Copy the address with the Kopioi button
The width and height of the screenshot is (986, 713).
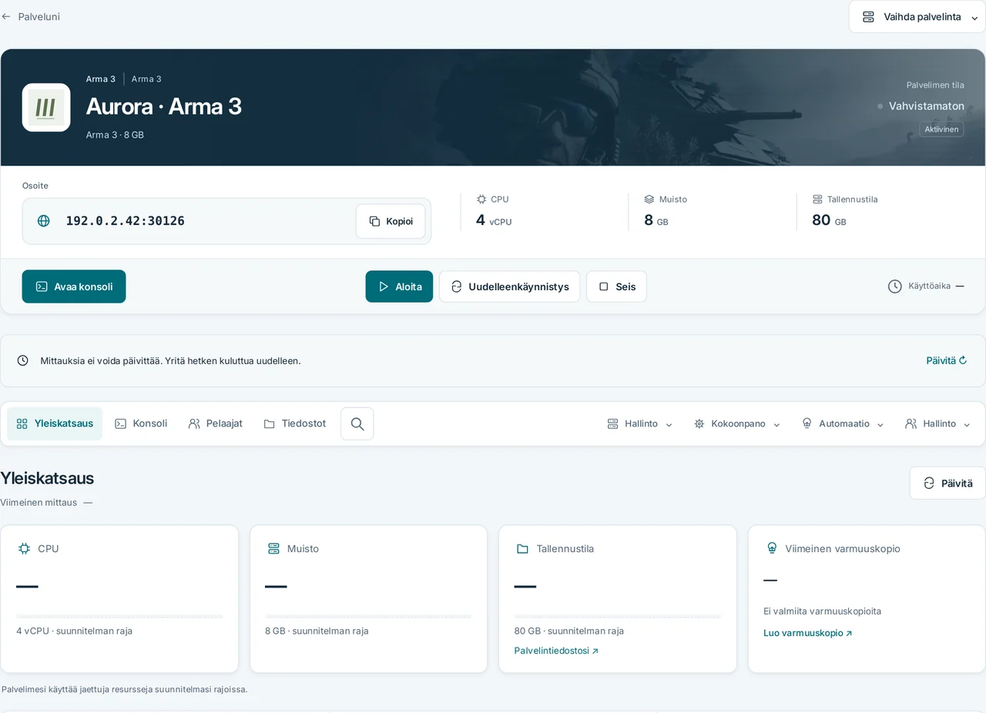(x=391, y=221)
